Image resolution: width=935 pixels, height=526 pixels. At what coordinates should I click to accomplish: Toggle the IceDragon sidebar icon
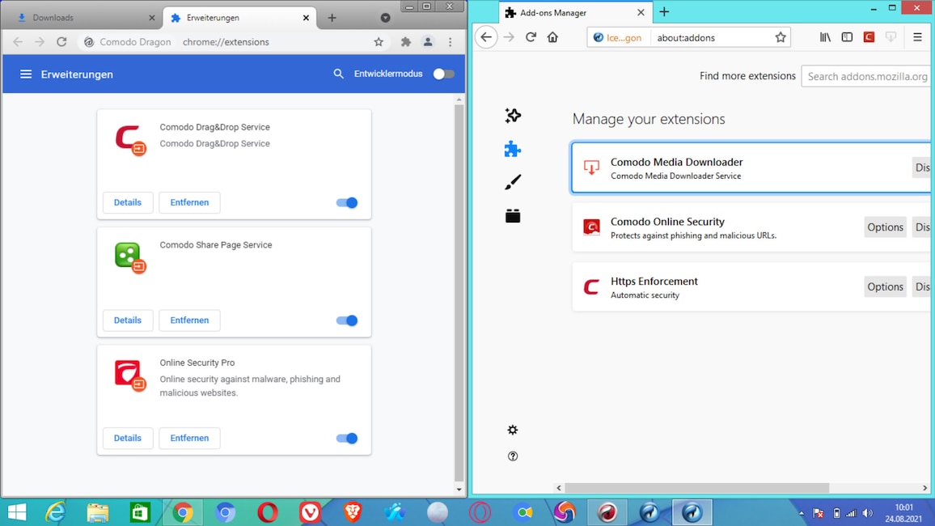[x=848, y=37]
